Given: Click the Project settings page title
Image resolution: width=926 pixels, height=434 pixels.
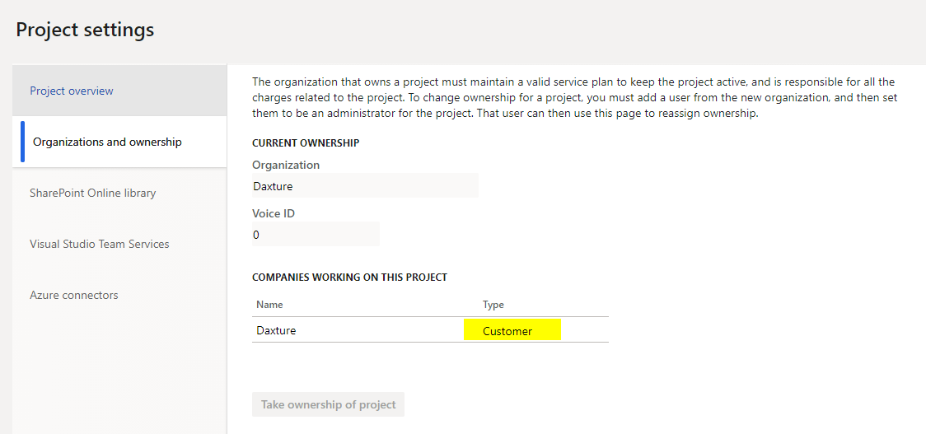Looking at the screenshot, I should [x=85, y=30].
